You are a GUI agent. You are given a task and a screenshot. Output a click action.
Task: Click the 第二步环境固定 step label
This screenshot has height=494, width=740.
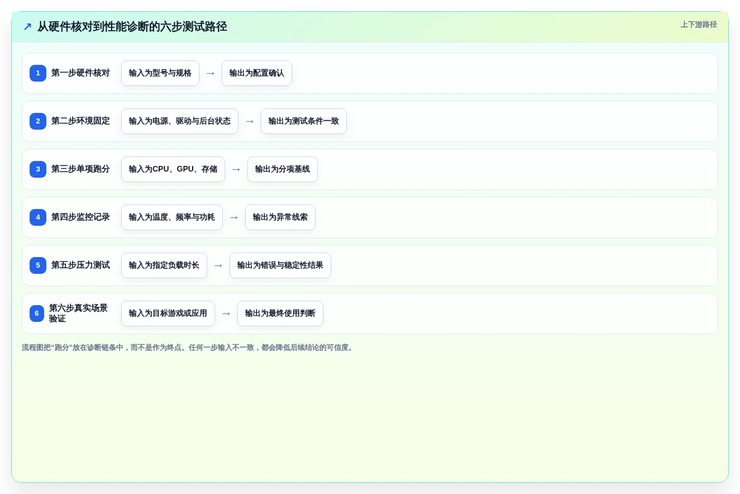pos(80,121)
